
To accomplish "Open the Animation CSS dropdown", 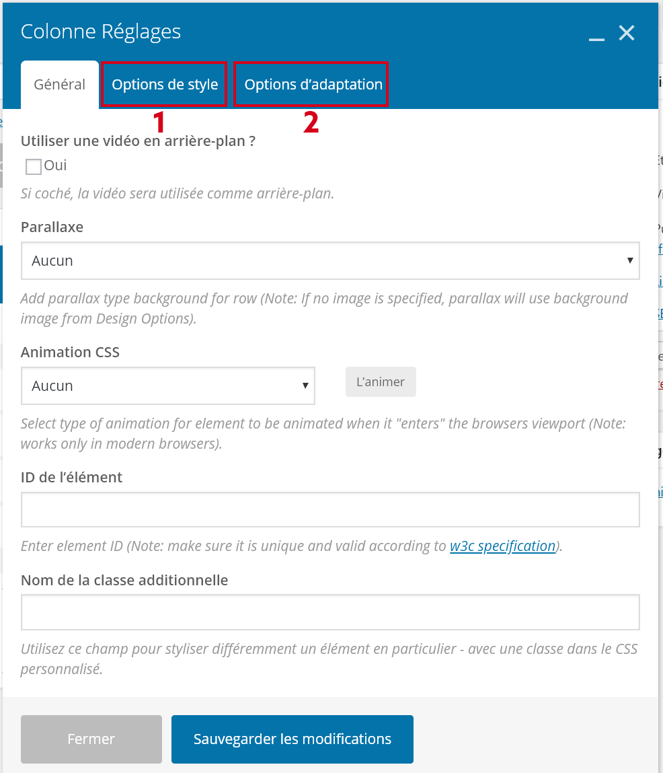I will 168,385.
